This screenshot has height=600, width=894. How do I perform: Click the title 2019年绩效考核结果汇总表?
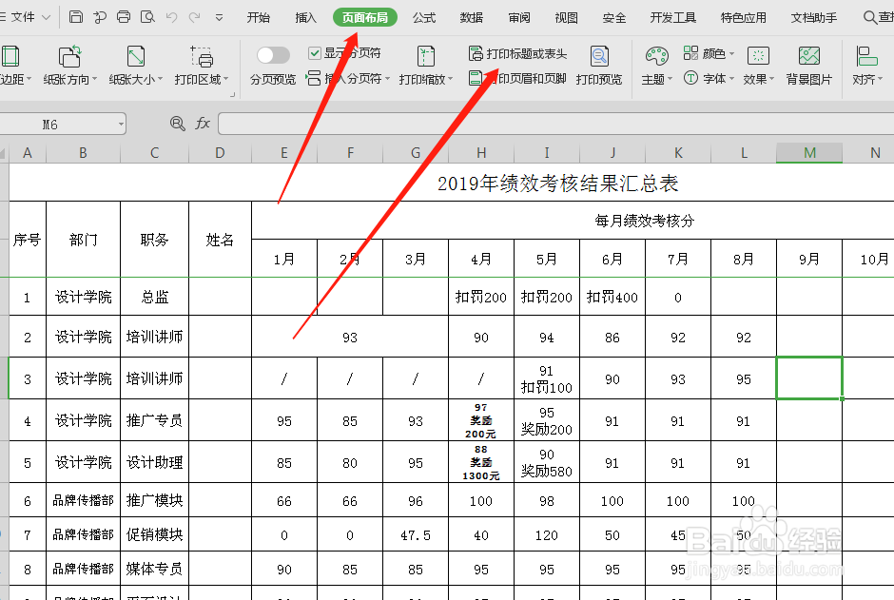tap(557, 184)
